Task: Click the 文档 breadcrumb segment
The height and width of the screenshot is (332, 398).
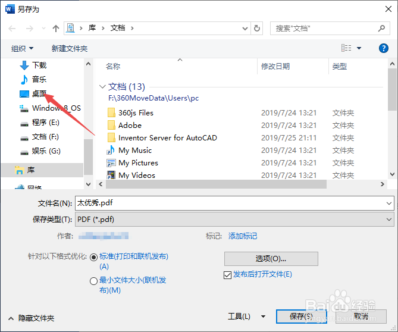Action: tap(118, 28)
